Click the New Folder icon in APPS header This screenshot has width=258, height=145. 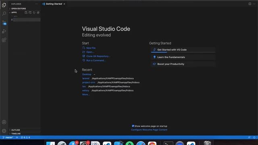pos(30,12)
